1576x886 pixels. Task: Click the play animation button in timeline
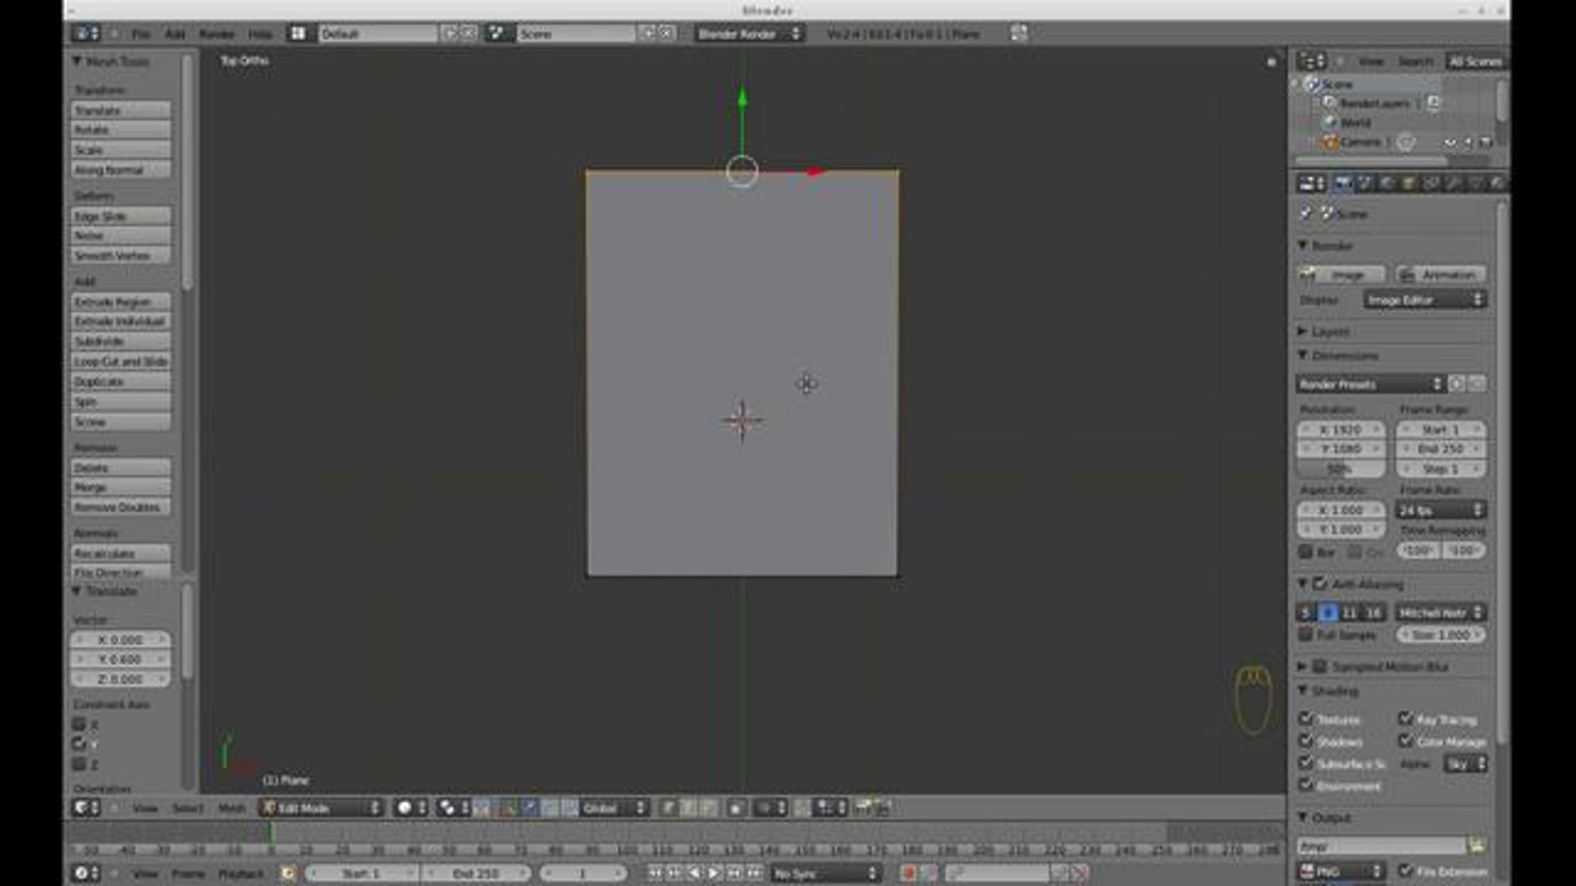tap(714, 873)
